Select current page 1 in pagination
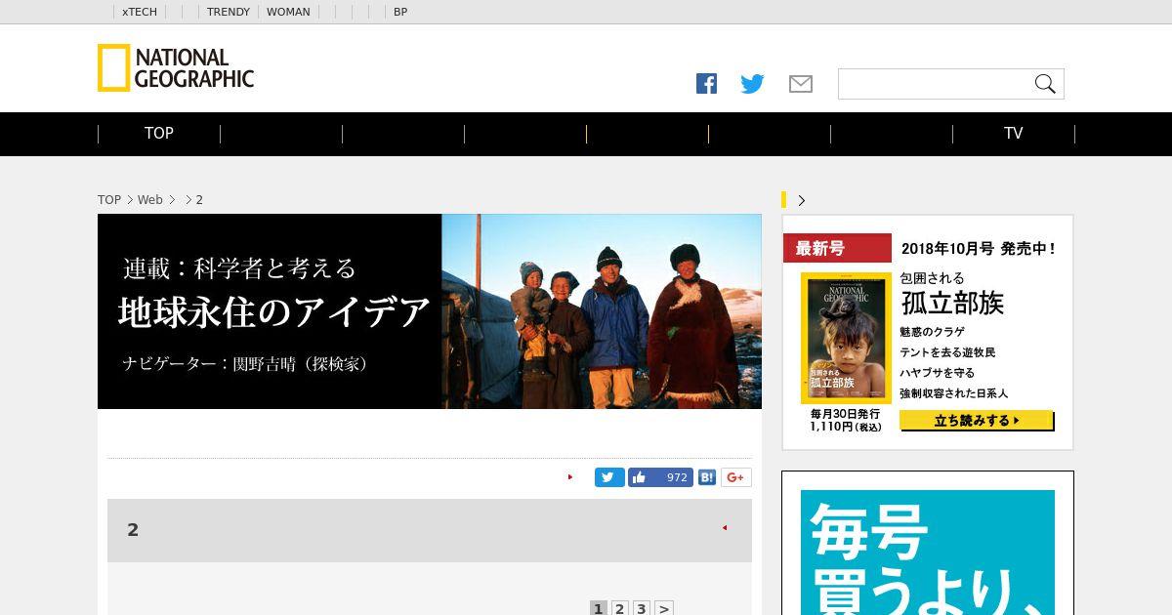Image resolution: width=1172 pixels, height=615 pixels. (598, 608)
